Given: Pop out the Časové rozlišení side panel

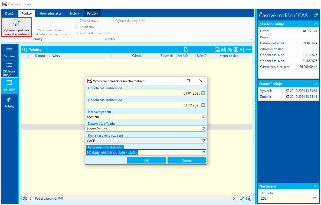Looking at the screenshot, I should pyautogui.click(x=316, y=15).
